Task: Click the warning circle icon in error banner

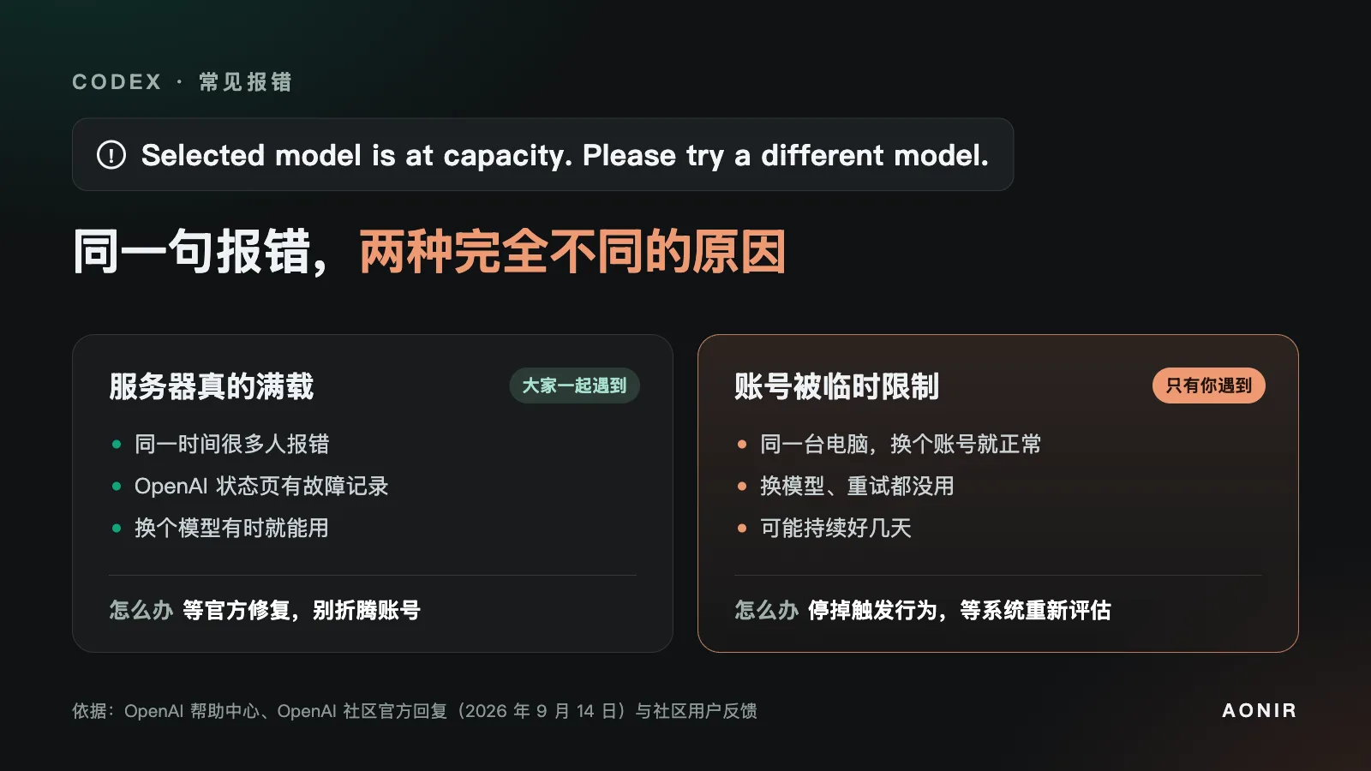Action: pos(111,155)
